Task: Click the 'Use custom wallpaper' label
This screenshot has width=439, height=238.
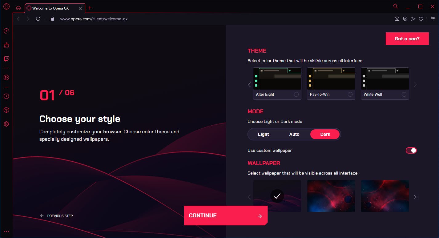Action: tap(270, 151)
